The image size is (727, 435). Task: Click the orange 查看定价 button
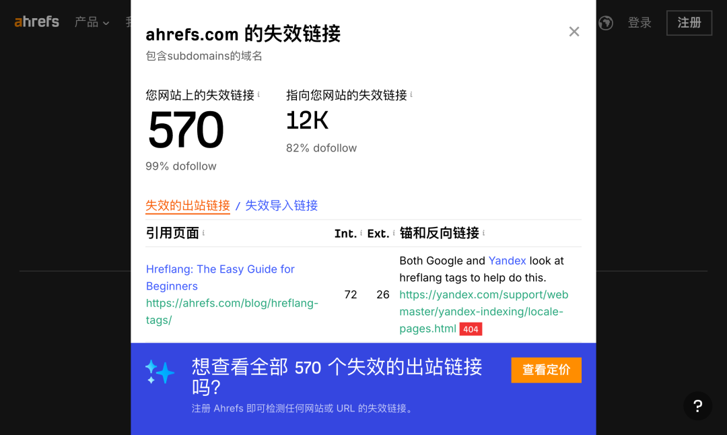[x=546, y=370]
